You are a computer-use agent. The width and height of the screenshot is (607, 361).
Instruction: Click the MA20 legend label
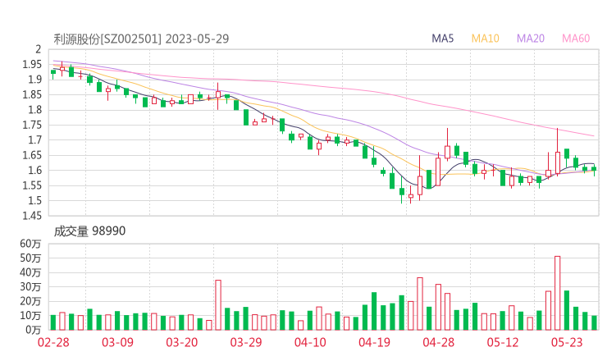tap(531, 39)
